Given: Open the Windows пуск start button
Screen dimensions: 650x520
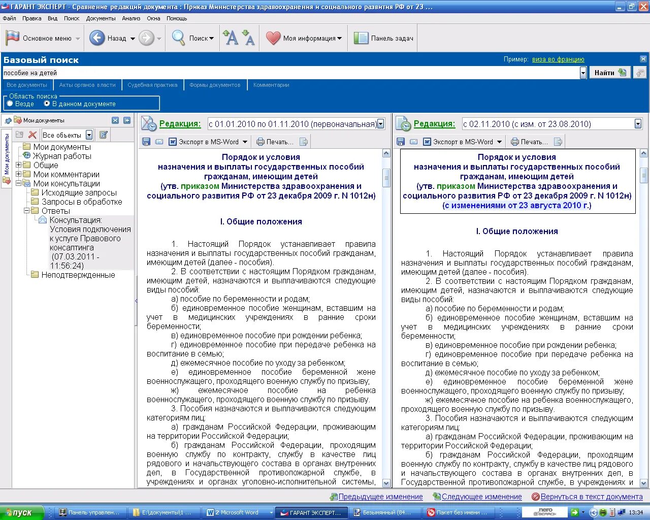Looking at the screenshot, I should [22, 512].
